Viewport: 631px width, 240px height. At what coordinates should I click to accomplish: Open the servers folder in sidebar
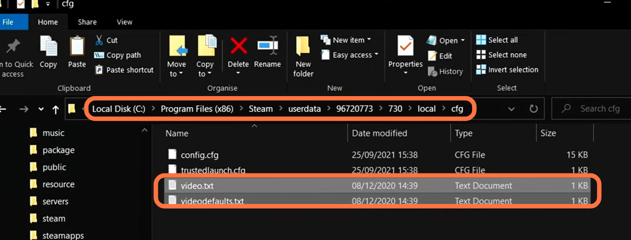click(x=49, y=201)
